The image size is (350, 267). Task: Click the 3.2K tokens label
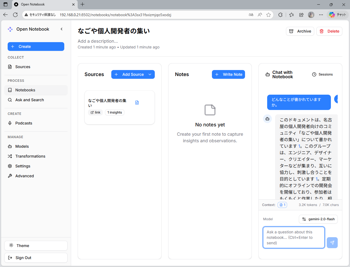pyautogui.click(x=308, y=205)
